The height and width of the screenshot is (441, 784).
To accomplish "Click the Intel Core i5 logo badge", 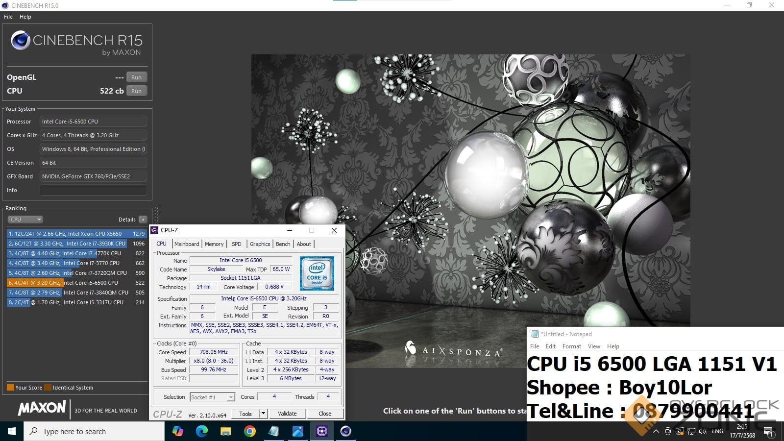I will tap(317, 273).
